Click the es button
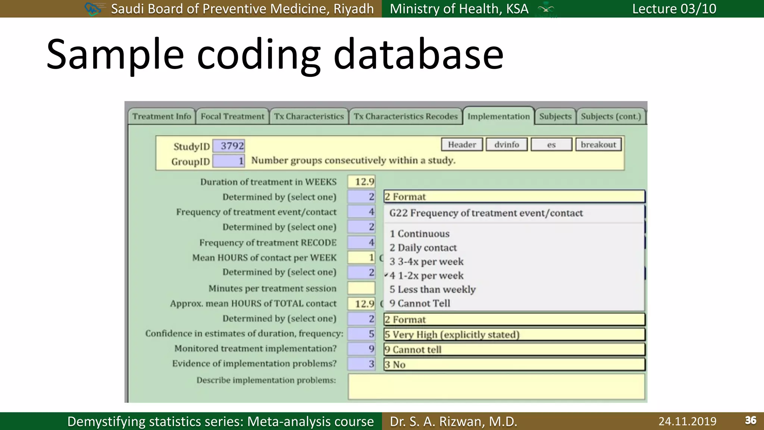The image size is (764, 430). [551, 144]
